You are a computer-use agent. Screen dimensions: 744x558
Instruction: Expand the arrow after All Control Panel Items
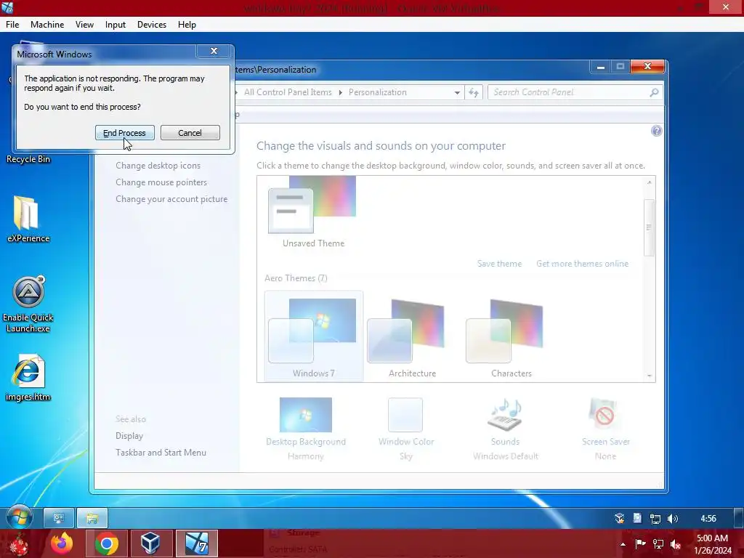pos(340,92)
